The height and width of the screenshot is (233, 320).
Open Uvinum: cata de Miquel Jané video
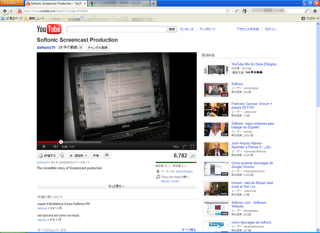pos(252,185)
